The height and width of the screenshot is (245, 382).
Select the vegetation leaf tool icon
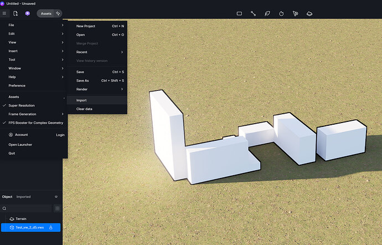(267, 13)
